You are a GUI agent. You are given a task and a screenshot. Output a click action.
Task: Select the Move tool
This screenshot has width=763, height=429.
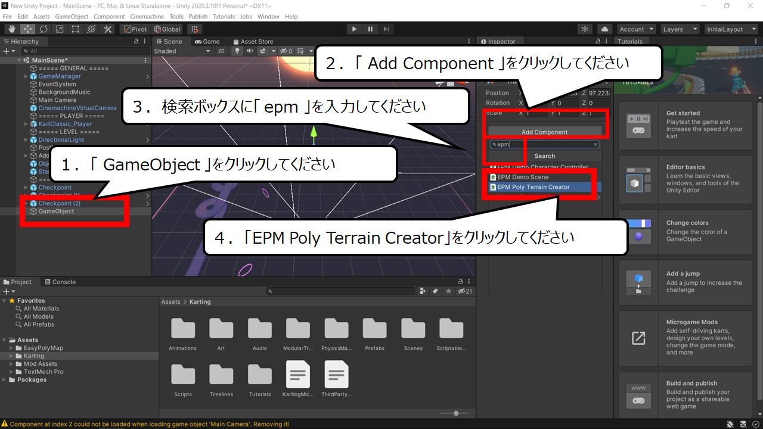tap(28, 29)
